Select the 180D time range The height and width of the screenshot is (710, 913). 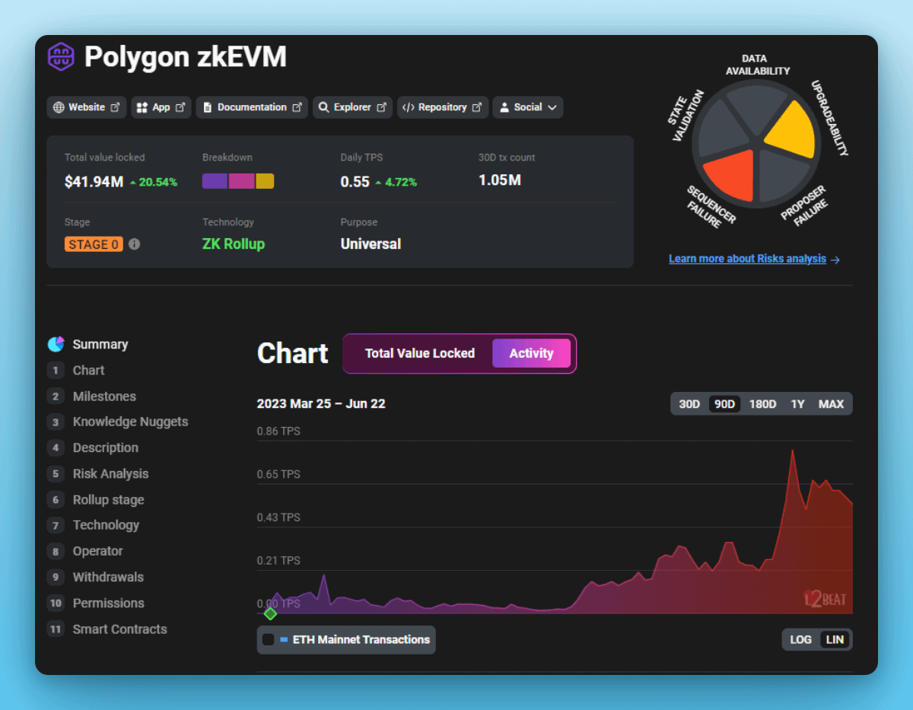762,404
